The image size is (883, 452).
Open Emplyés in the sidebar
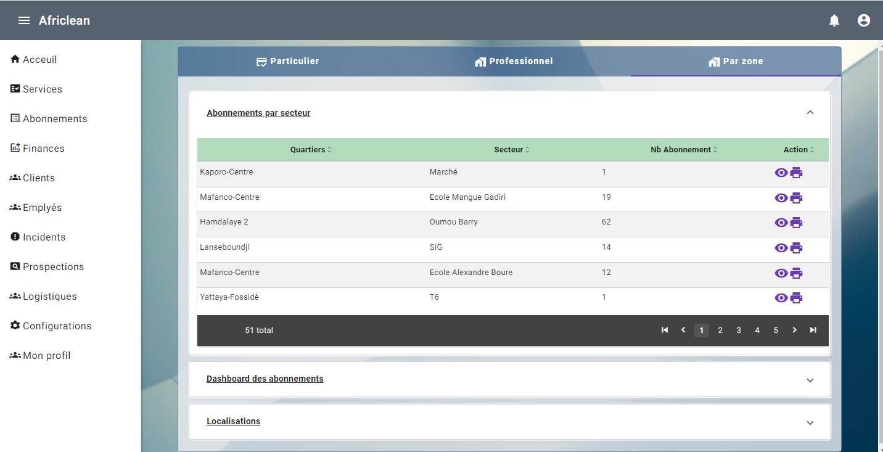36,207
